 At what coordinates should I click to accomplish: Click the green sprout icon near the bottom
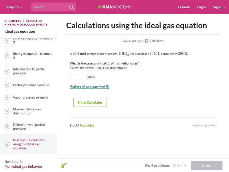click(x=64, y=165)
